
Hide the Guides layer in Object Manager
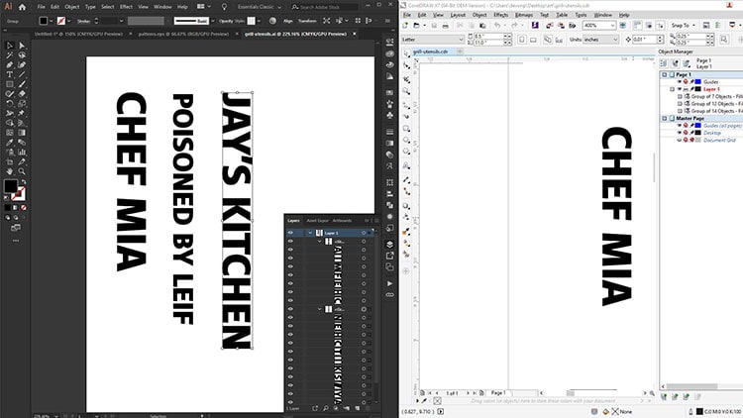(680, 82)
